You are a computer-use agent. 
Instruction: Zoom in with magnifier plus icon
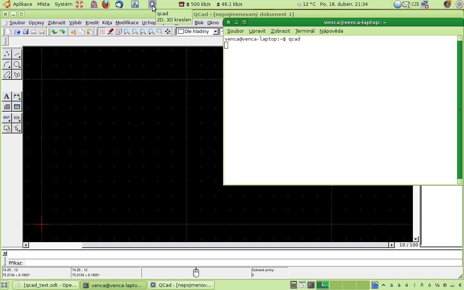click(127, 32)
